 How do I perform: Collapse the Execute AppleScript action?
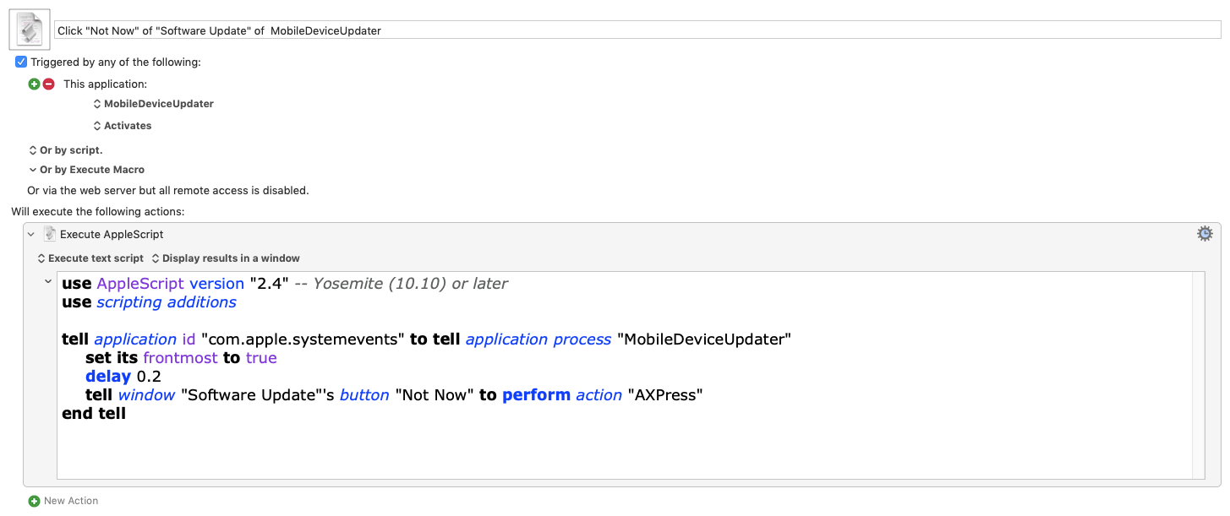(31, 234)
